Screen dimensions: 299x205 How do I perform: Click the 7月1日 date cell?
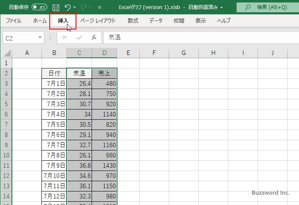tap(54, 84)
